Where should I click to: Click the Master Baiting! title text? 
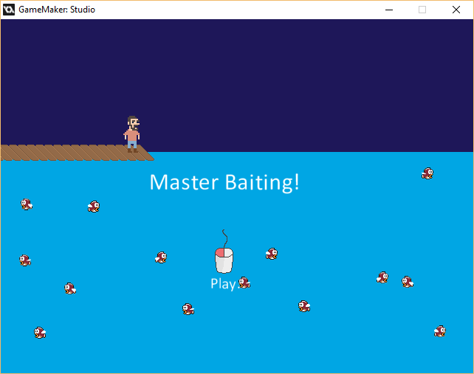(224, 182)
